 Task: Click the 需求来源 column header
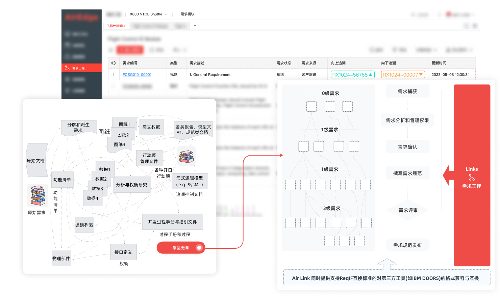coord(309,63)
